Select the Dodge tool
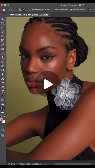 pyautogui.click(x=3, y=83)
